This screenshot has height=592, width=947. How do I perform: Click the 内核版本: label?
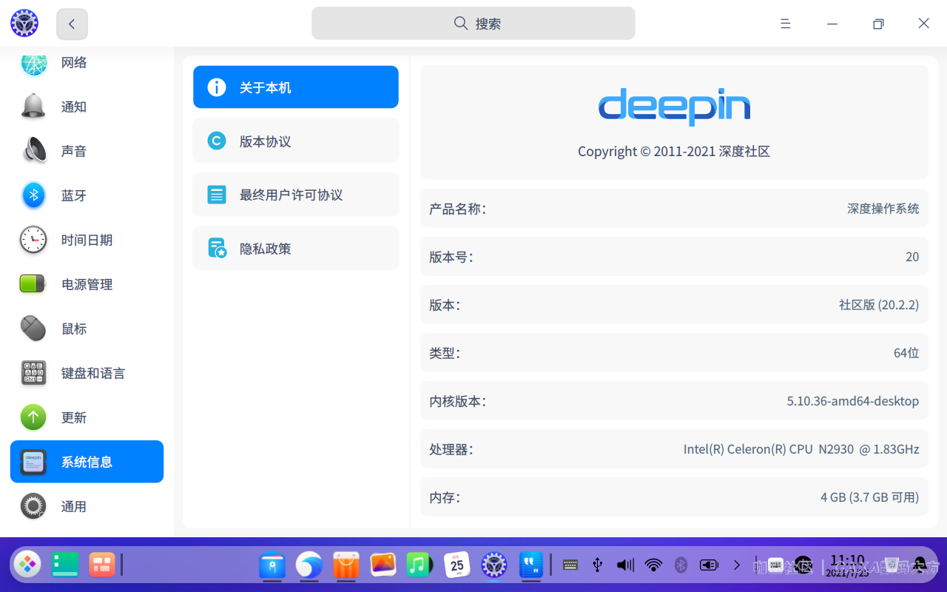(x=457, y=401)
